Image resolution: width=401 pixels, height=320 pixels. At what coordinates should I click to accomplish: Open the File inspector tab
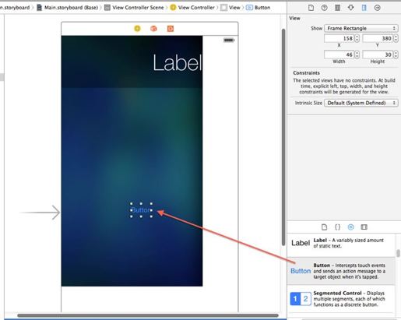(x=311, y=8)
